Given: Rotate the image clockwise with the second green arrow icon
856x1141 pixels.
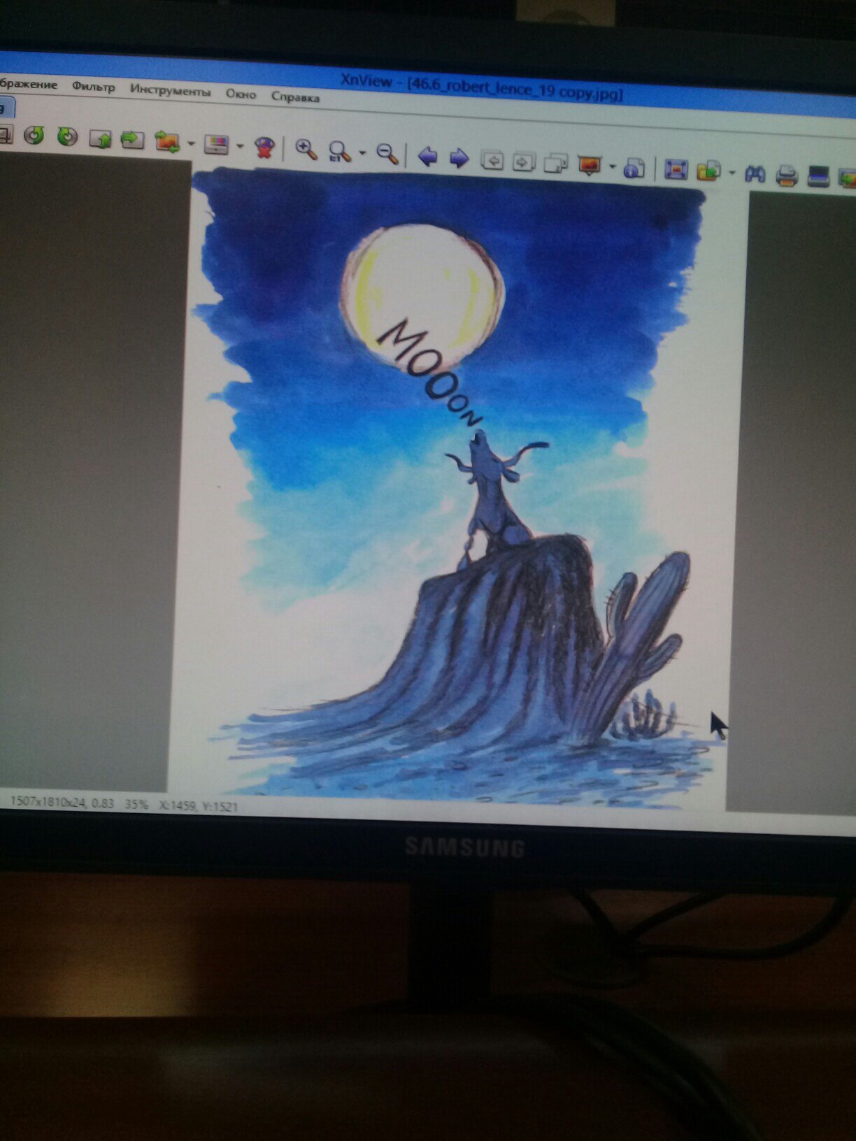Looking at the screenshot, I should pos(67,136).
